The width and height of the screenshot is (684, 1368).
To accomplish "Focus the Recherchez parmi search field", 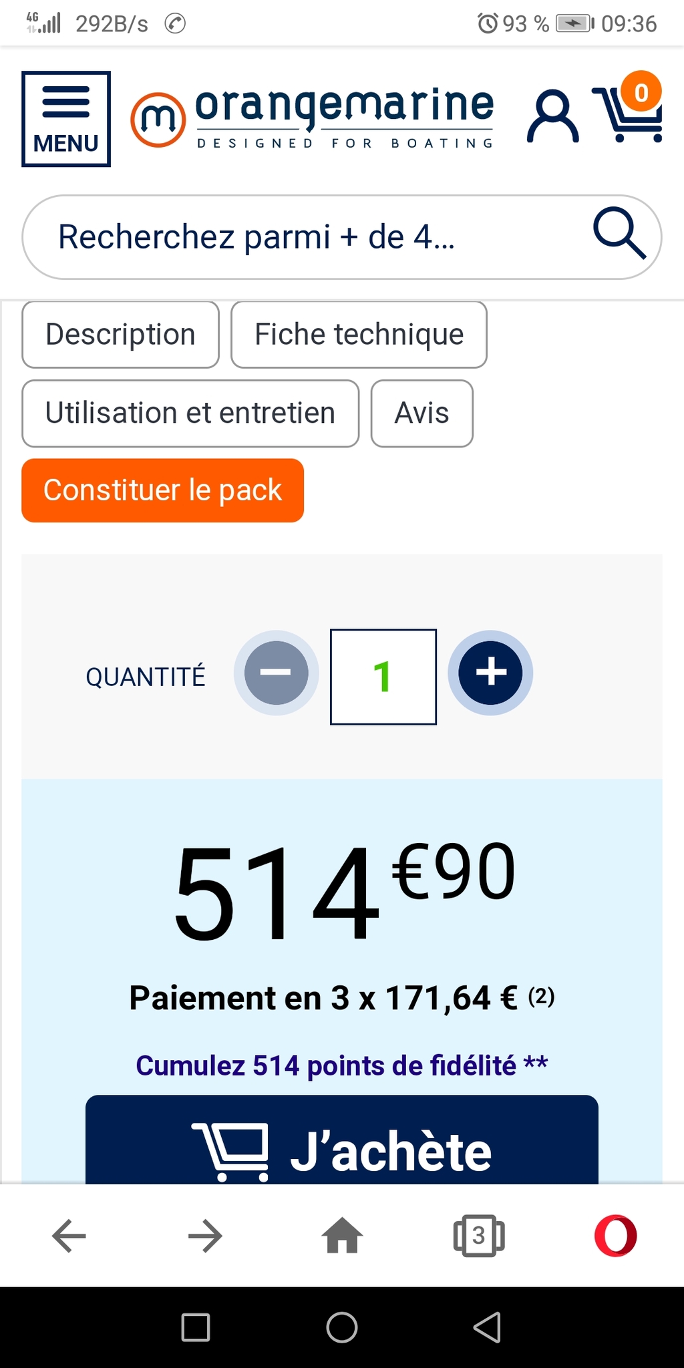I will coord(301,237).
